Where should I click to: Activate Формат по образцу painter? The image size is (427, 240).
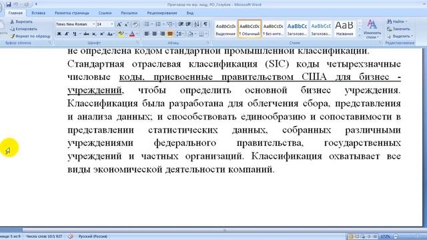pyautogui.click(x=30, y=36)
